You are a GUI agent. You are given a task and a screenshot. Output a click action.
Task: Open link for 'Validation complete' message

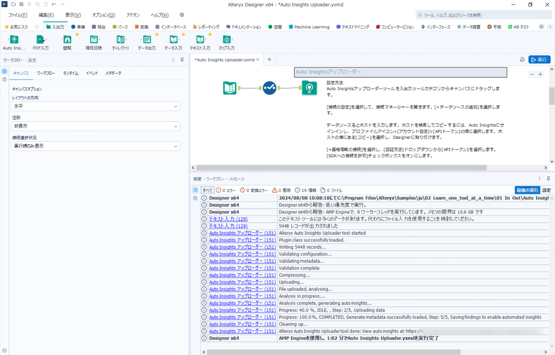[242, 268]
